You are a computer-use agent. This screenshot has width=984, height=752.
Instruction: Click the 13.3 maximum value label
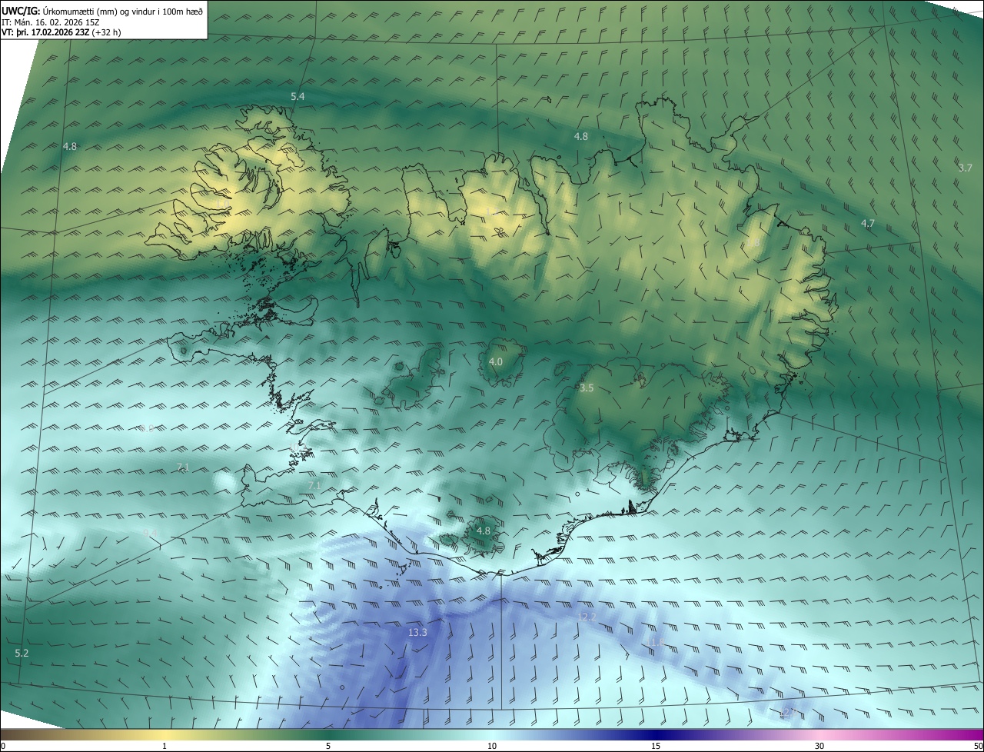(417, 632)
